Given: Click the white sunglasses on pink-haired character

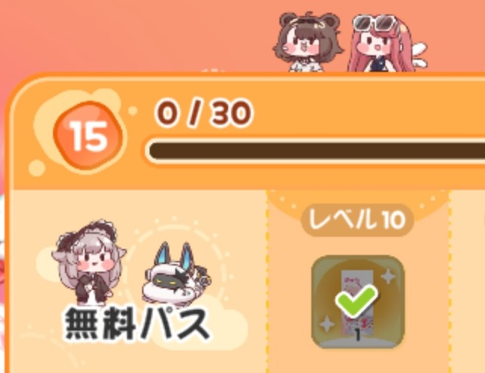Looking at the screenshot, I should [x=376, y=22].
